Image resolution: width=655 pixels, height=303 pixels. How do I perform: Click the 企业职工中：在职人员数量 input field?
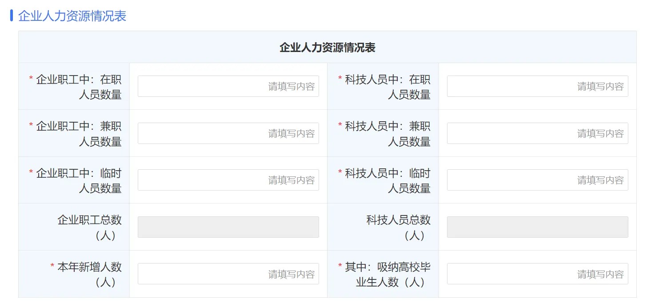228,86
